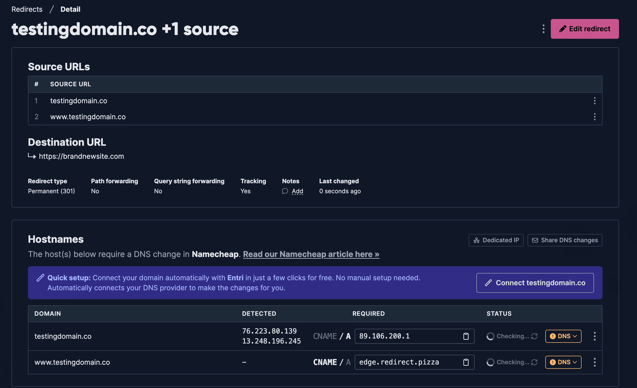The width and height of the screenshot is (637, 388).
Task: Open options menu for source www.testingdomain.co row
Action: (x=595, y=117)
